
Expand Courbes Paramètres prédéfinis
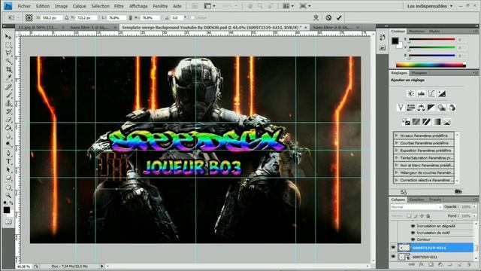tap(397, 143)
